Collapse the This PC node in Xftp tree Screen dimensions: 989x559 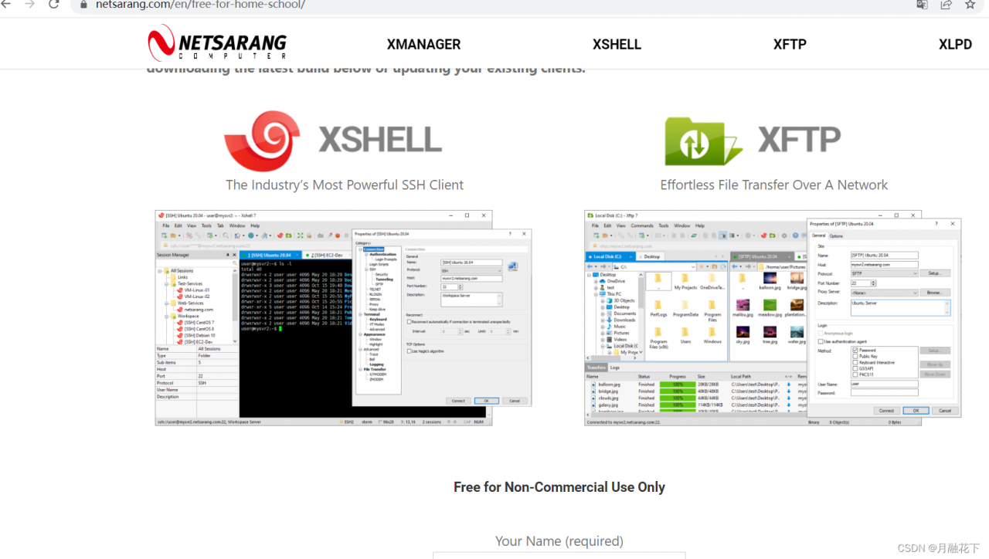pyautogui.click(x=596, y=294)
